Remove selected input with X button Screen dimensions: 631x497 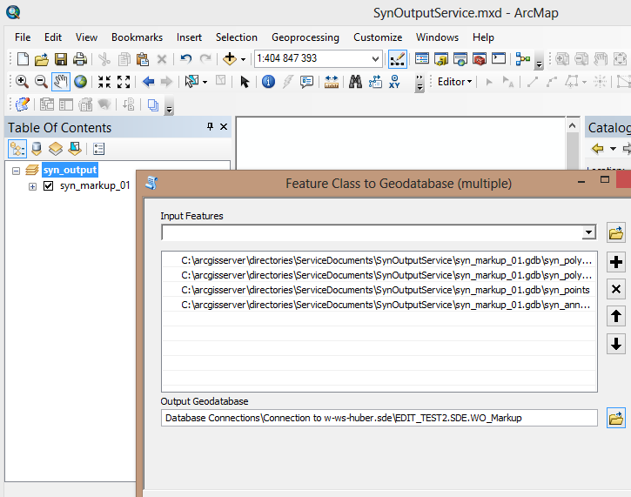coord(615,289)
